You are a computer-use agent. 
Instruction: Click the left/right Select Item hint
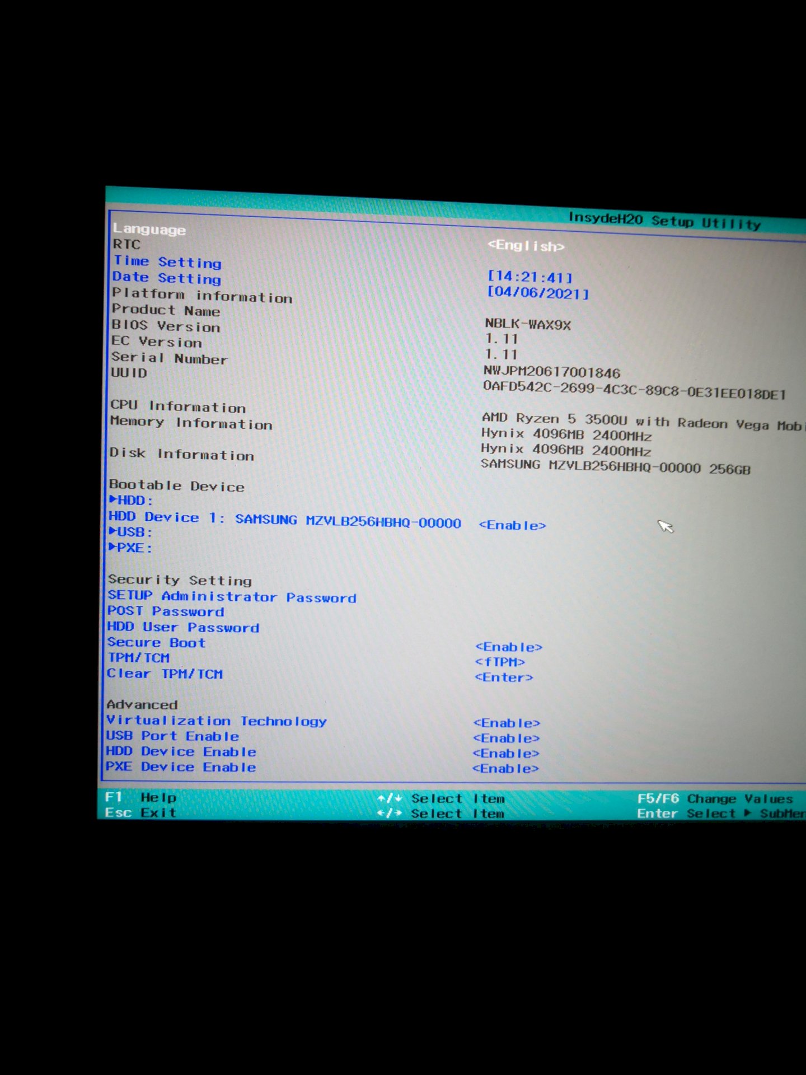pos(441,814)
